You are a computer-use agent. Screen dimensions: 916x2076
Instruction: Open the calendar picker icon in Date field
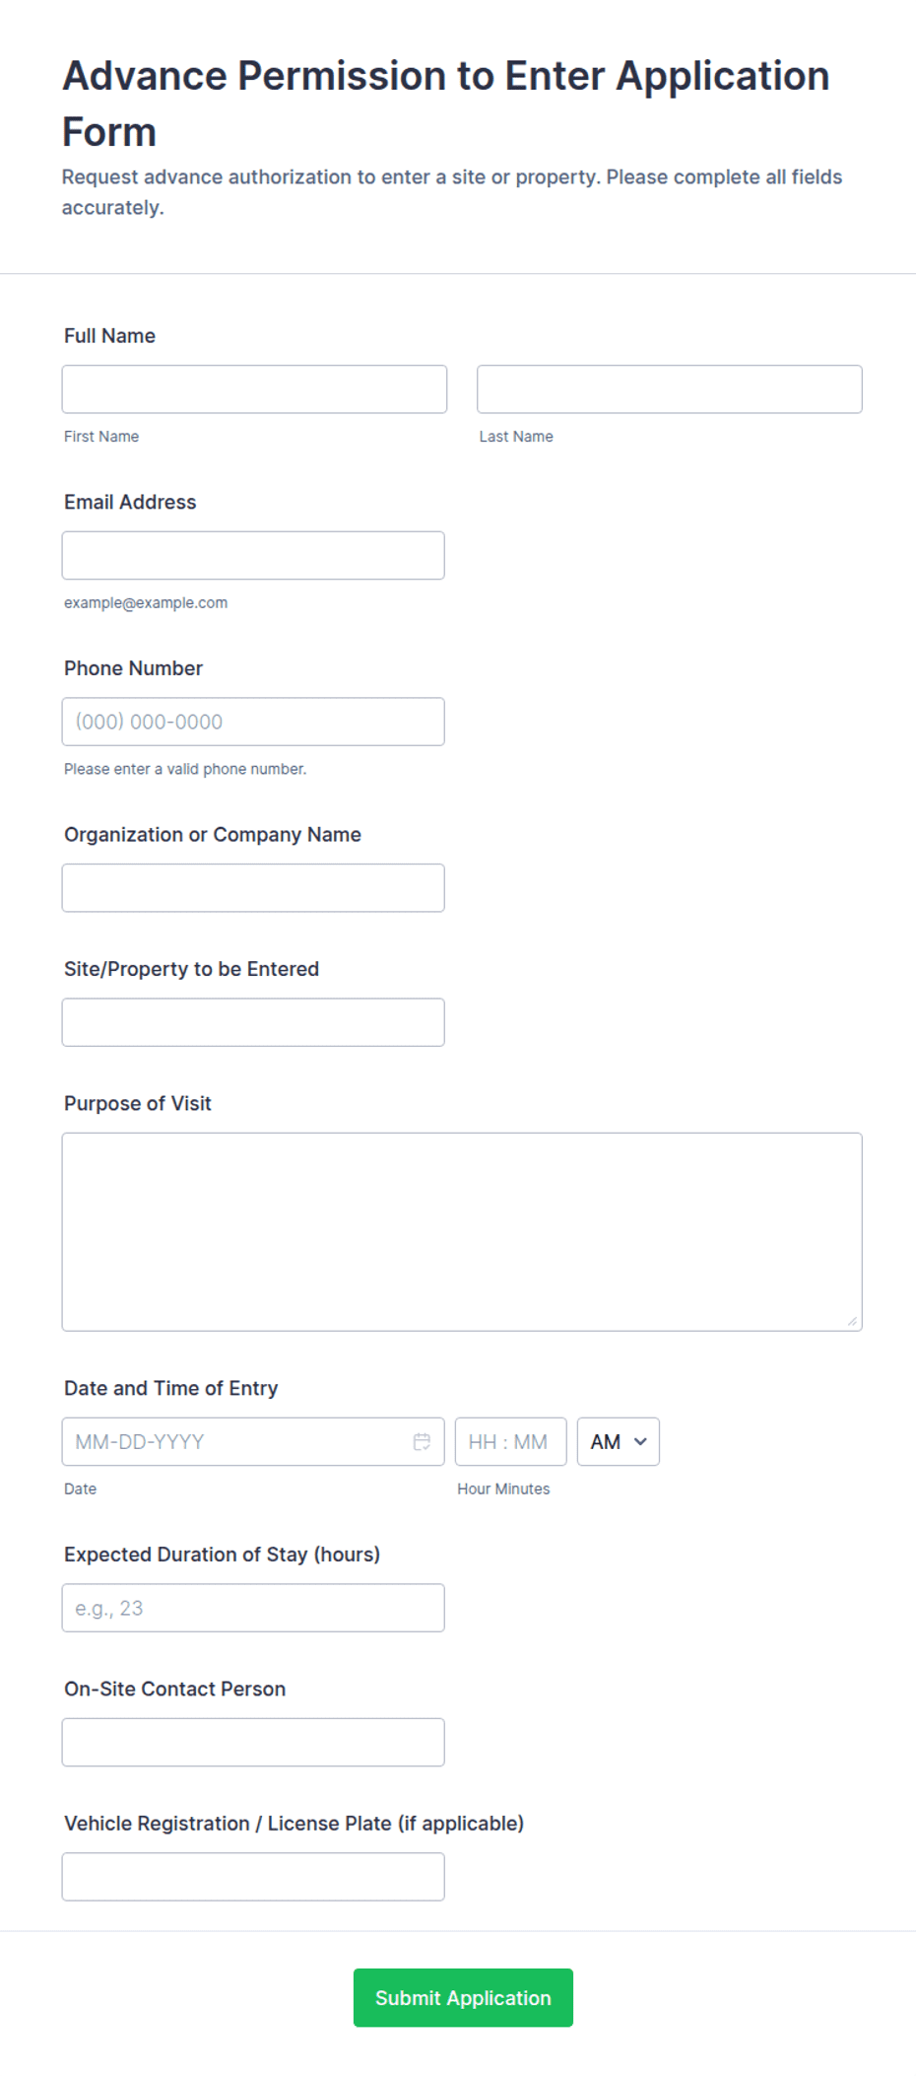[x=422, y=1441]
